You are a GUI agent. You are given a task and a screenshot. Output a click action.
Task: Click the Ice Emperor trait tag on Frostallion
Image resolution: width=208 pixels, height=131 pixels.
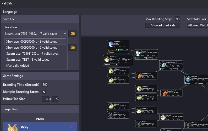tap(113, 50)
